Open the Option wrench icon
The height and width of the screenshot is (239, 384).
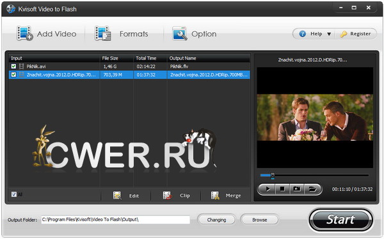coord(180,33)
